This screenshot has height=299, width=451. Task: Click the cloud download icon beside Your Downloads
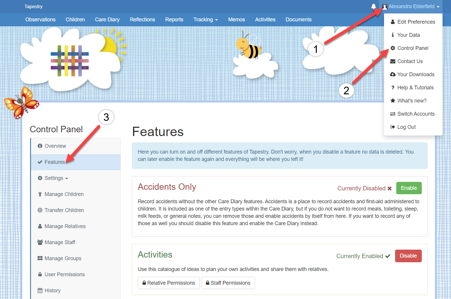tap(393, 74)
